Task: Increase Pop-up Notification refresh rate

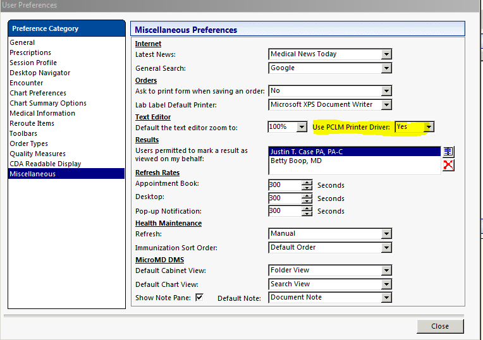Action: click(x=307, y=209)
